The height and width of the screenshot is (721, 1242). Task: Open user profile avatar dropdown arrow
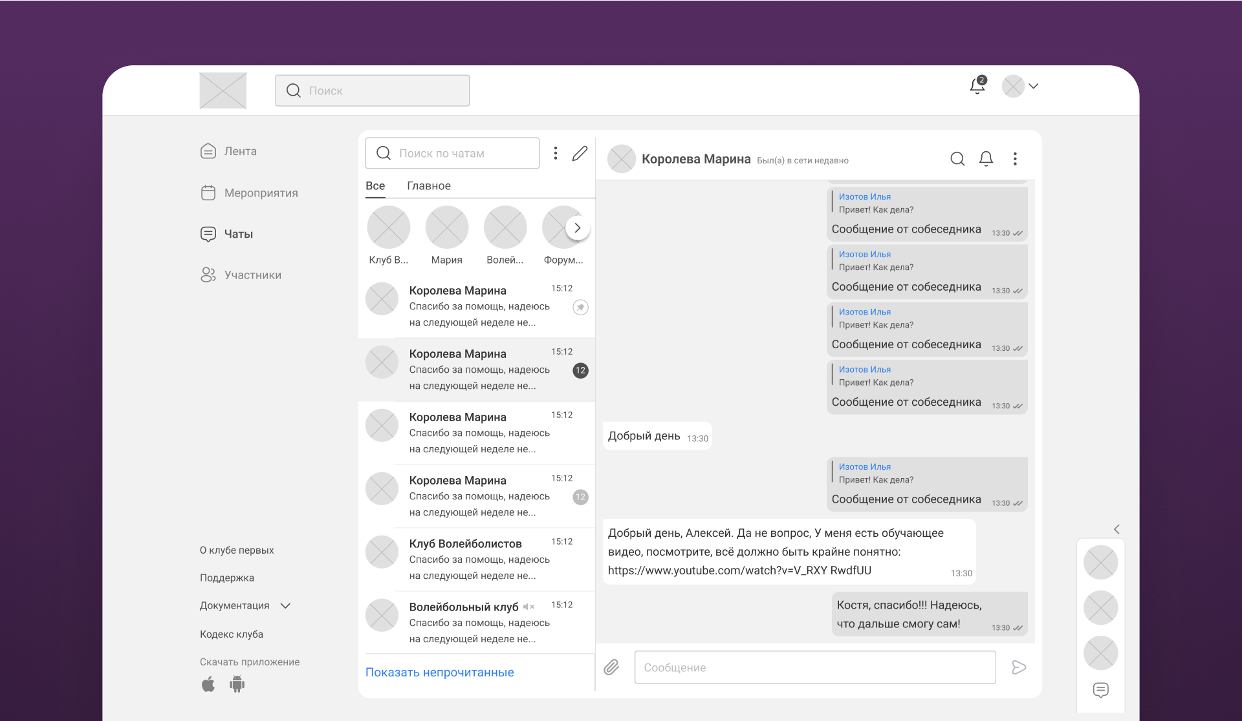point(1034,86)
